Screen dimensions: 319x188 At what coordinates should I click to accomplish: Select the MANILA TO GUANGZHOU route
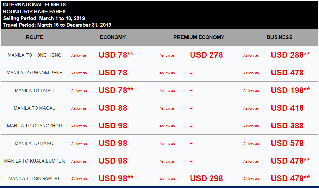[35, 126]
